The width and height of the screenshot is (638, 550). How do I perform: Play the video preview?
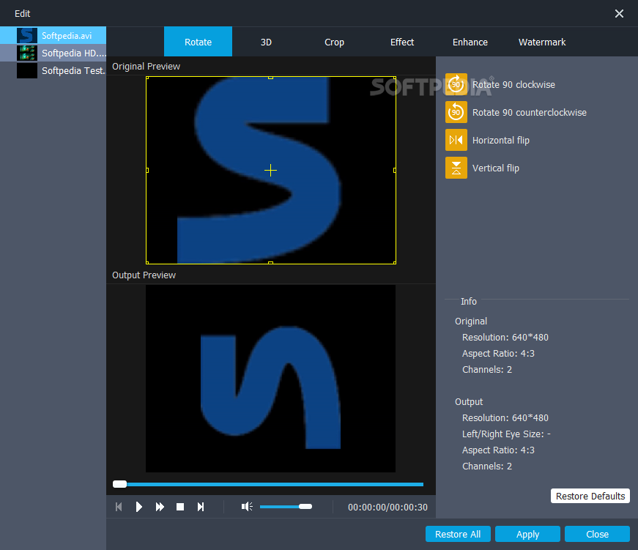click(x=138, y=507)
